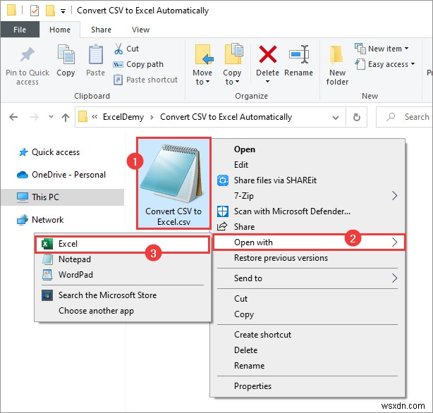The width and height of the screenshot is (433, 413).
Task: Click the Easy access icon
Action: point(360,64)
